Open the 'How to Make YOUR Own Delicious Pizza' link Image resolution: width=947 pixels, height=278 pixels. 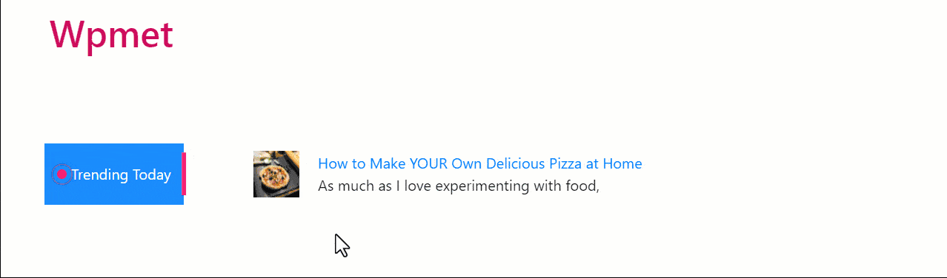point(479,163)
